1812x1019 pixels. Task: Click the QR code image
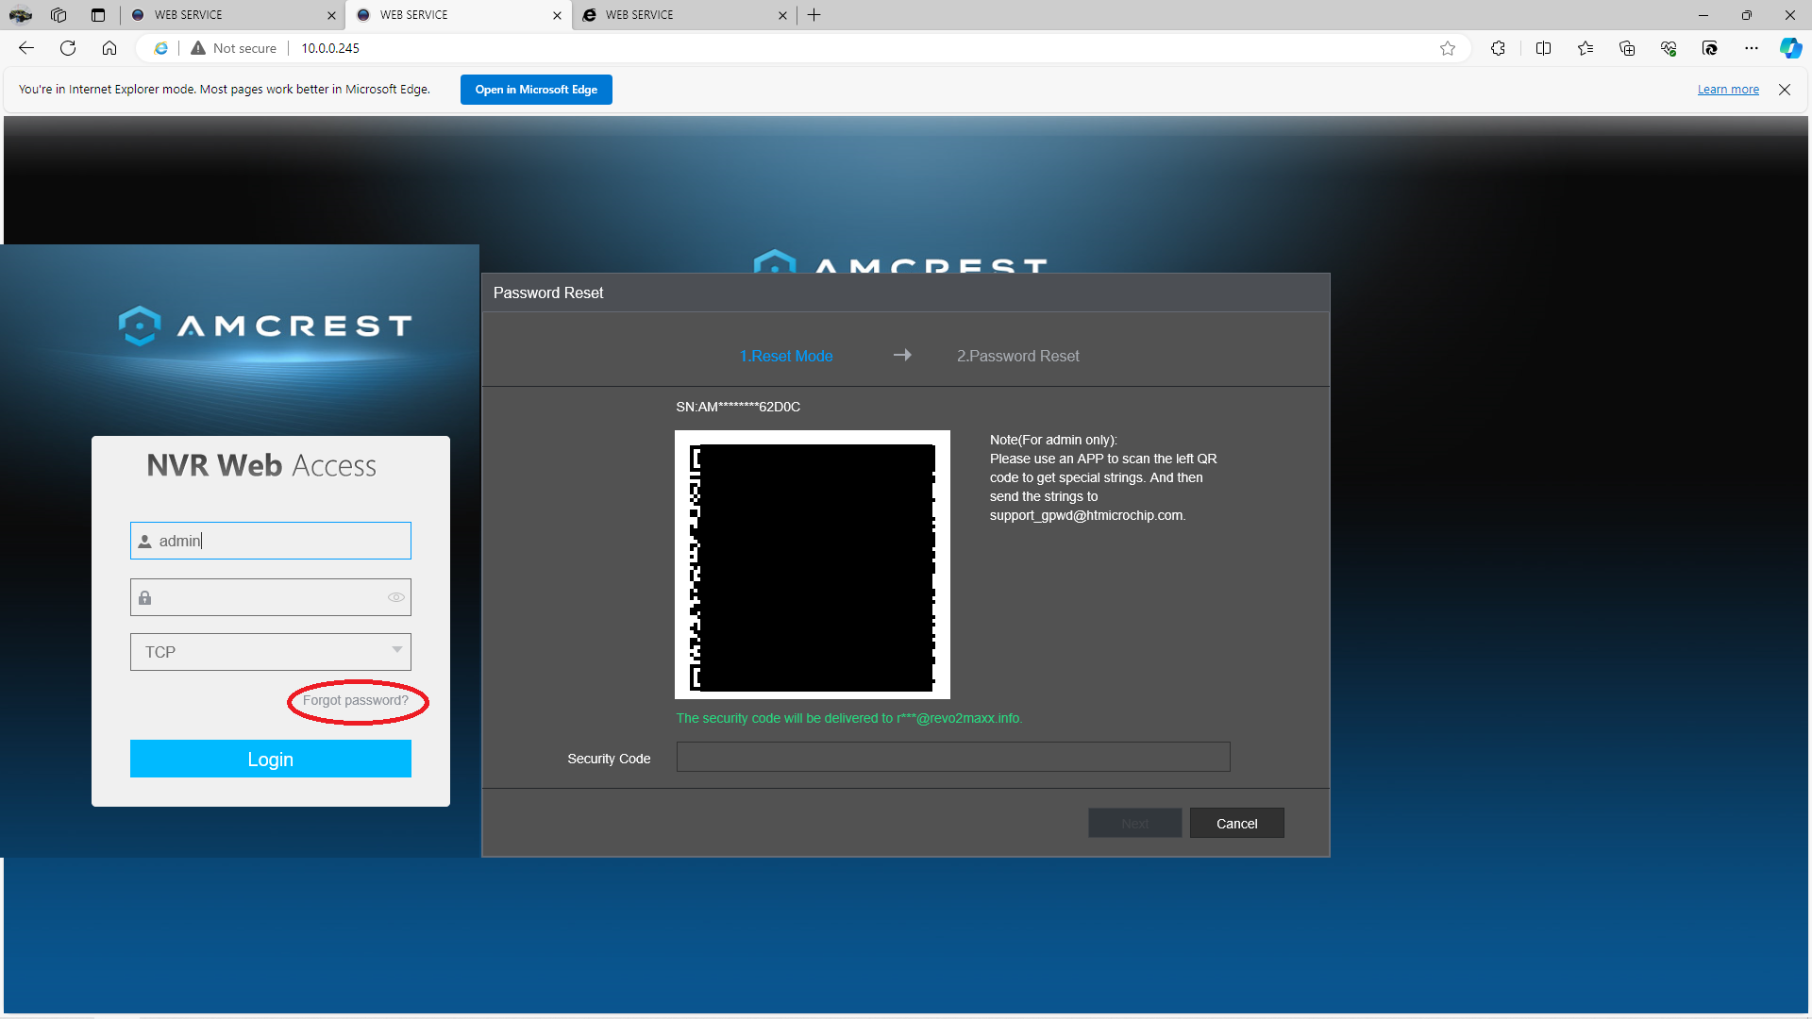(x=813, y=564)
